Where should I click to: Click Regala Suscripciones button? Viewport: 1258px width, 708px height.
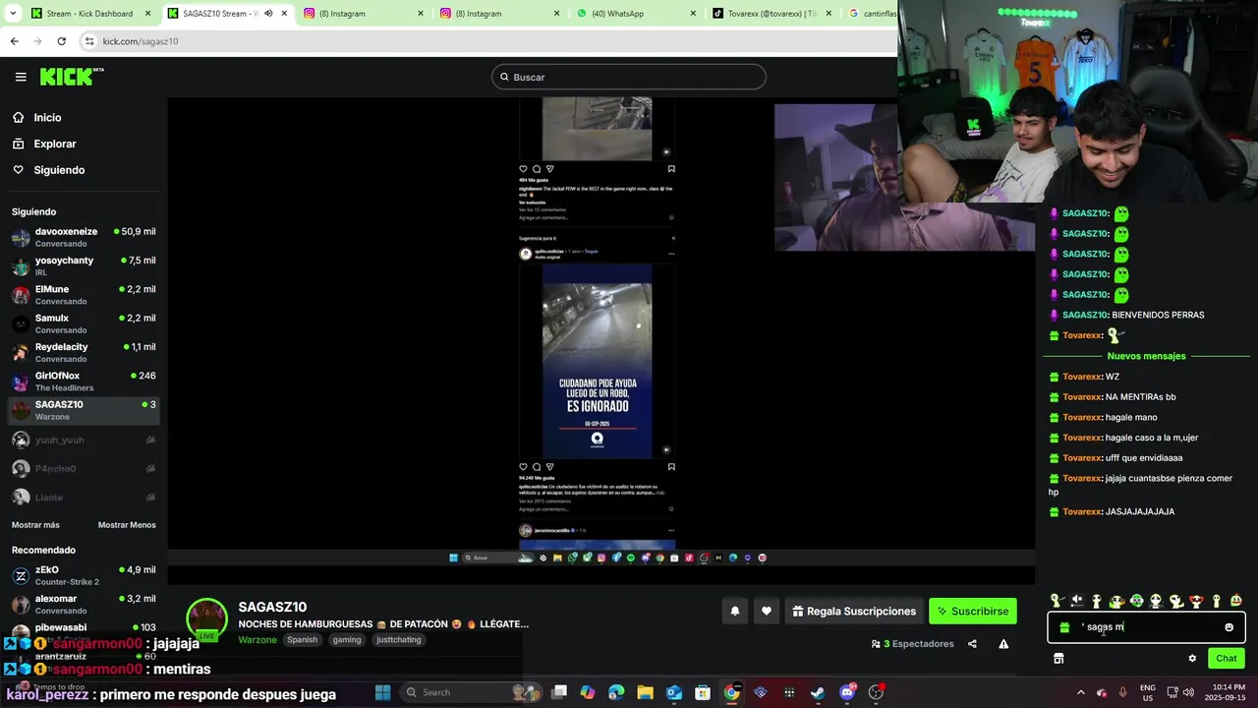click(x=854, y=611)
